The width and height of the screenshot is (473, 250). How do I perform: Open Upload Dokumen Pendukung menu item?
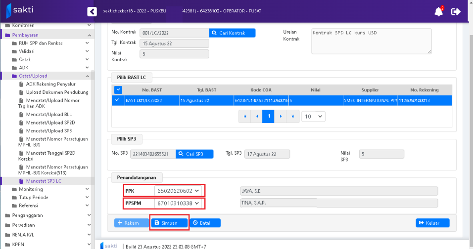pyautogui.click(x=57, y=92)
